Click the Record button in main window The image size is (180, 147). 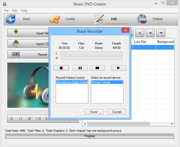[28, 54]
